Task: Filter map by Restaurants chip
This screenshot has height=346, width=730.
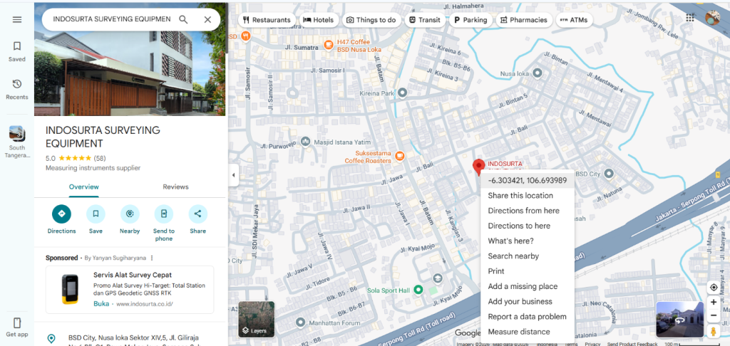Action: point(267,20)
